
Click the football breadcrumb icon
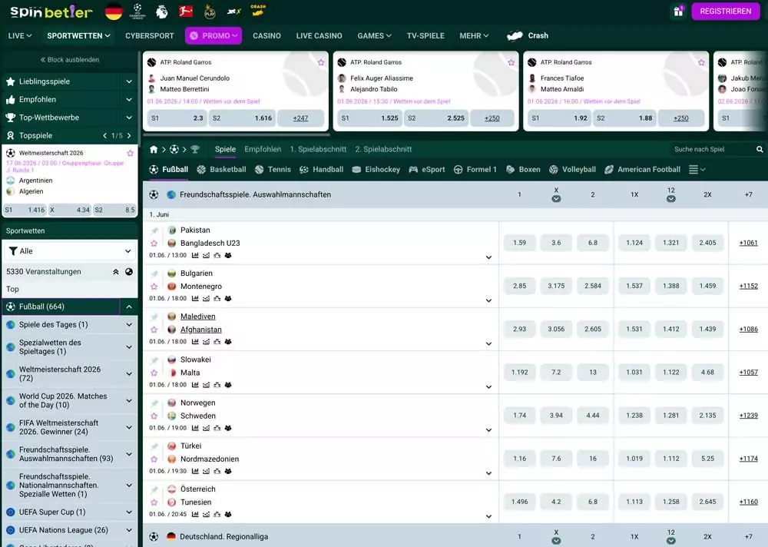point(174,149)
